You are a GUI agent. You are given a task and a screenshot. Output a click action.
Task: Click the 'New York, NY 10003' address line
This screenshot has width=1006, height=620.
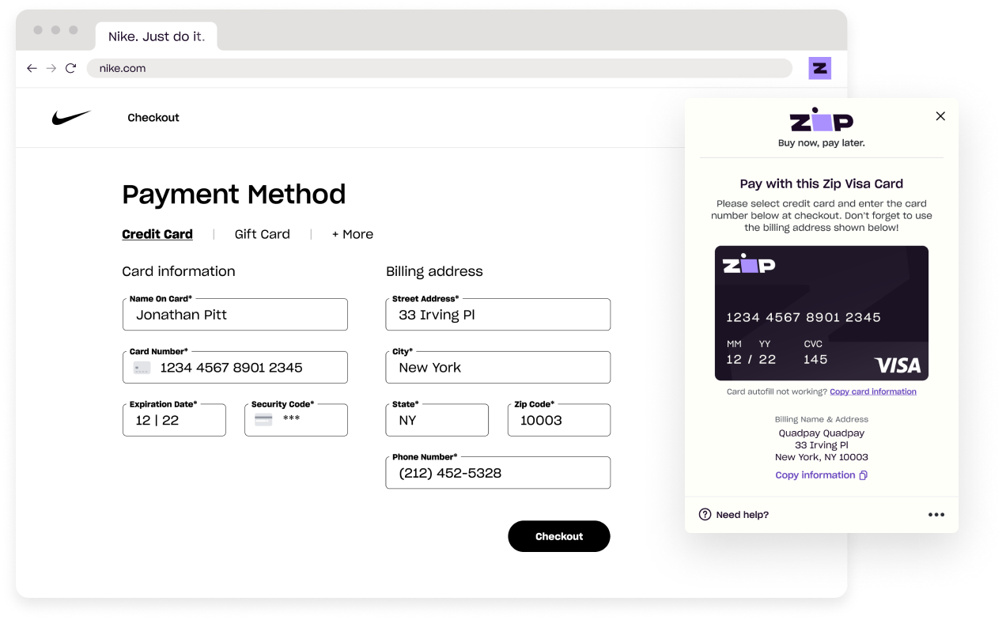[x=822, y=457]
